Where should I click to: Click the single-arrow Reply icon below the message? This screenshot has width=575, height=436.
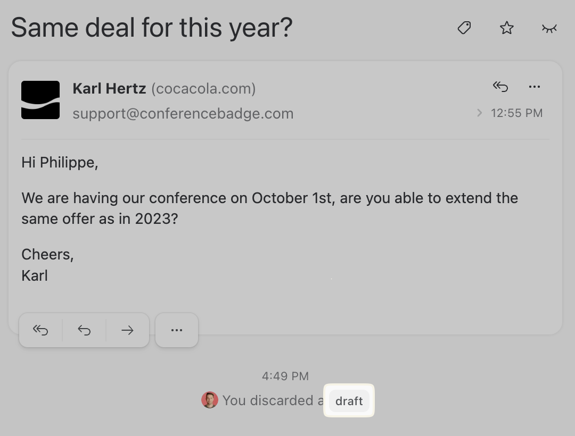(84, 330)
